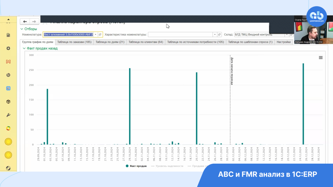
Task: Click the 29.09.2024 axis date label
Action: [38, 154]
